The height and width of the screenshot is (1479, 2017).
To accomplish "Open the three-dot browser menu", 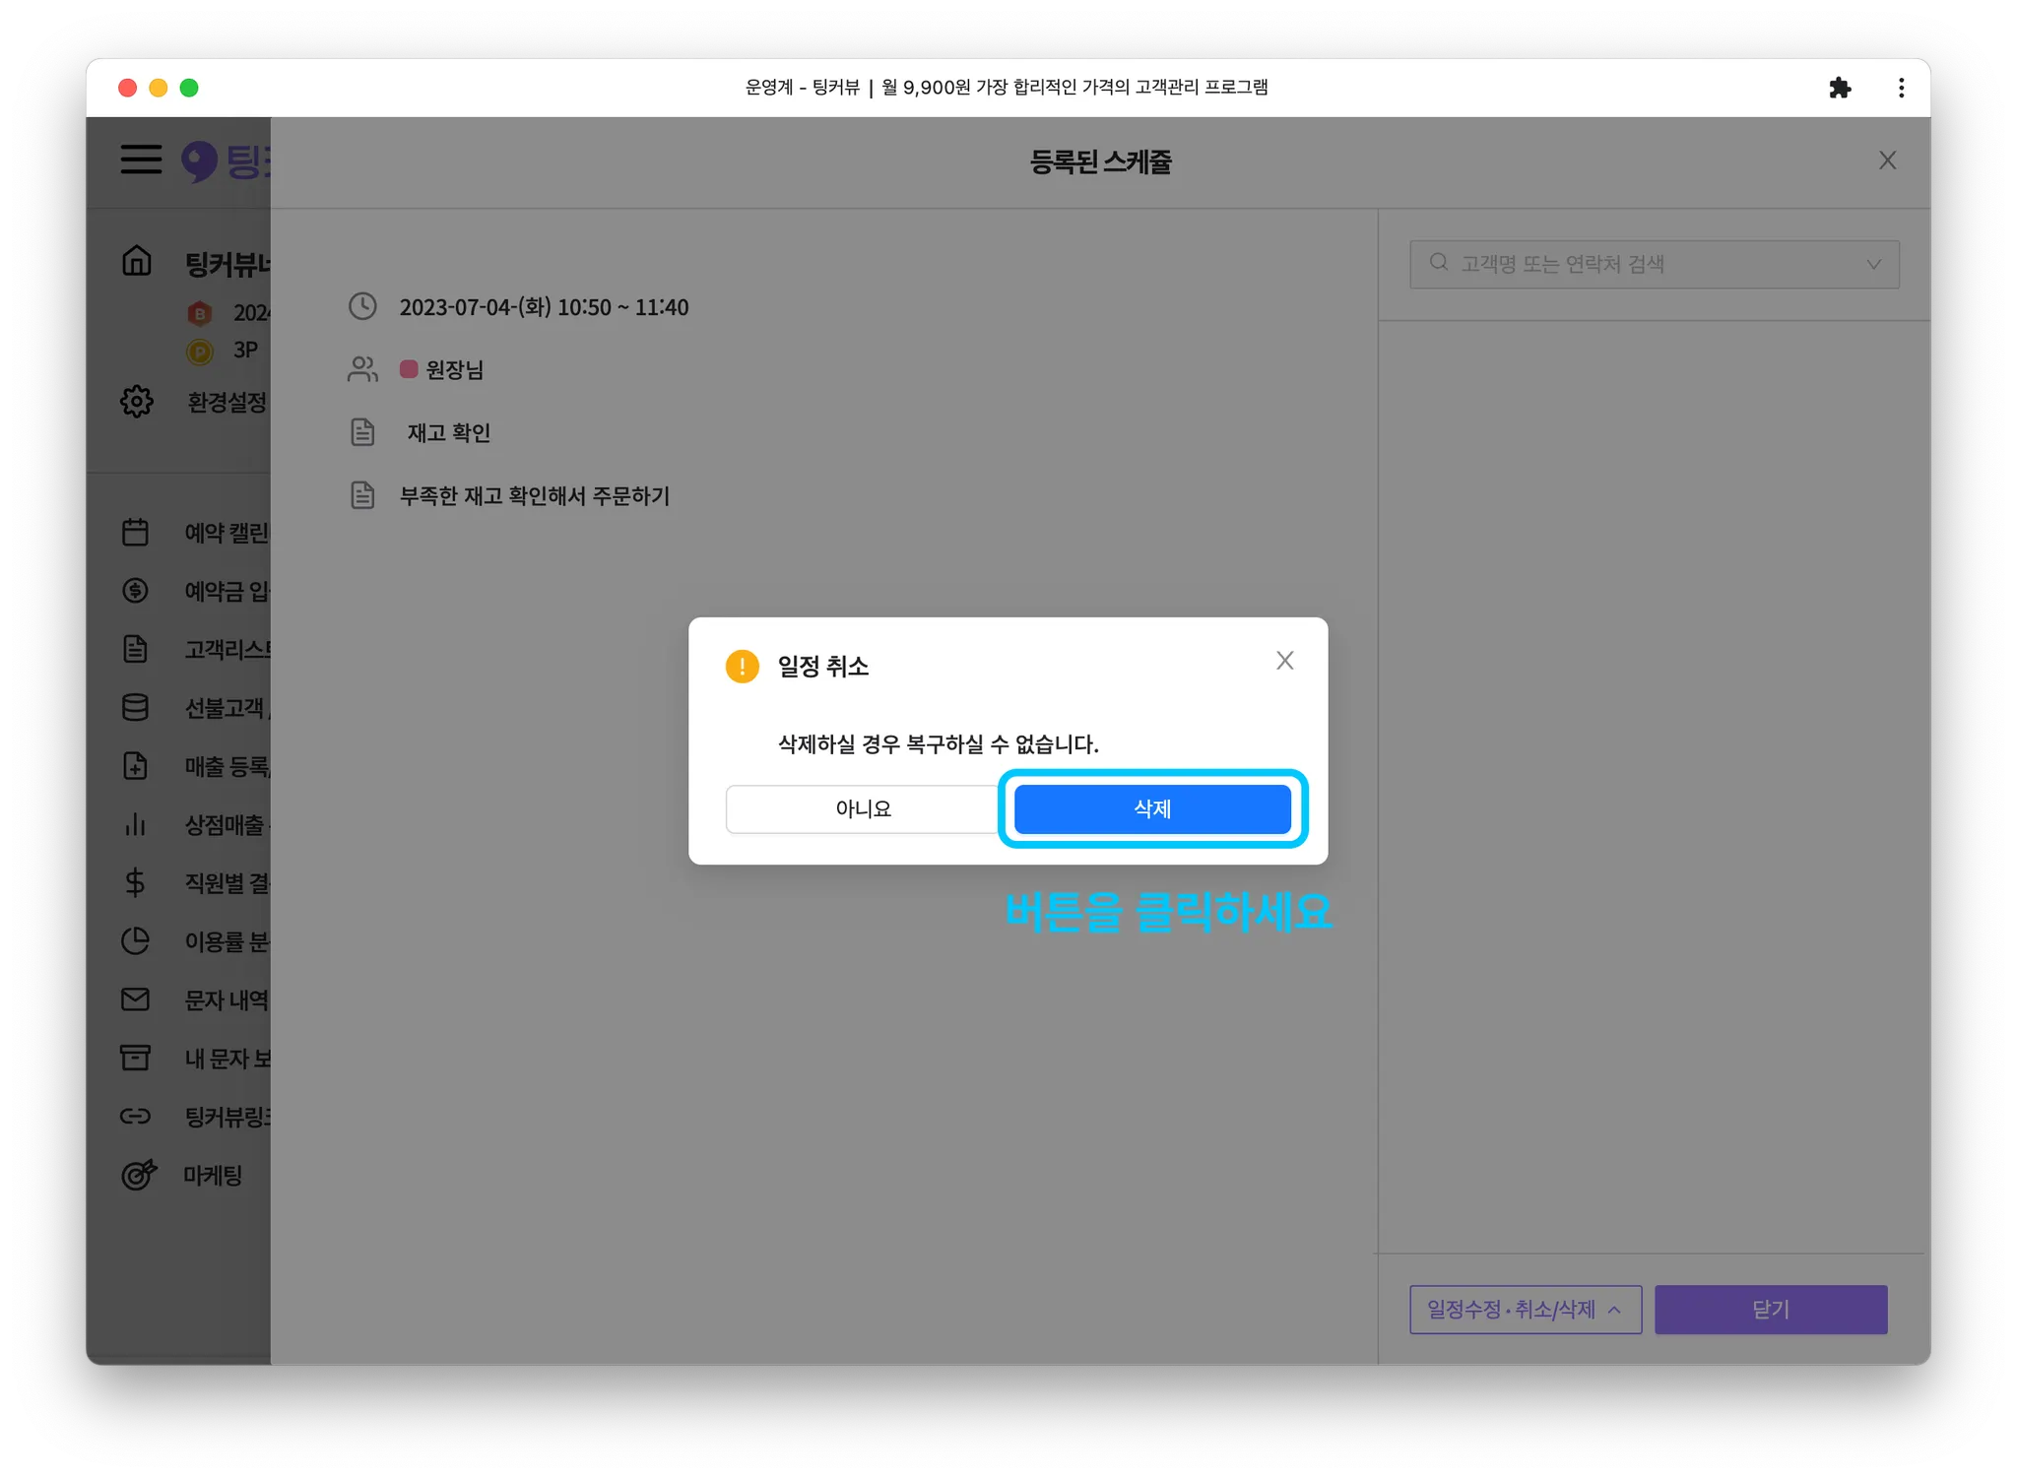I will pyautogui.click(x=1901, y=88).
